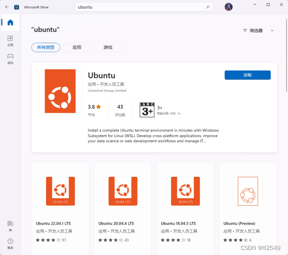Select the 所有类型 filter tab
This screenshot has width=288, height=255.
(x=46, y=47)
